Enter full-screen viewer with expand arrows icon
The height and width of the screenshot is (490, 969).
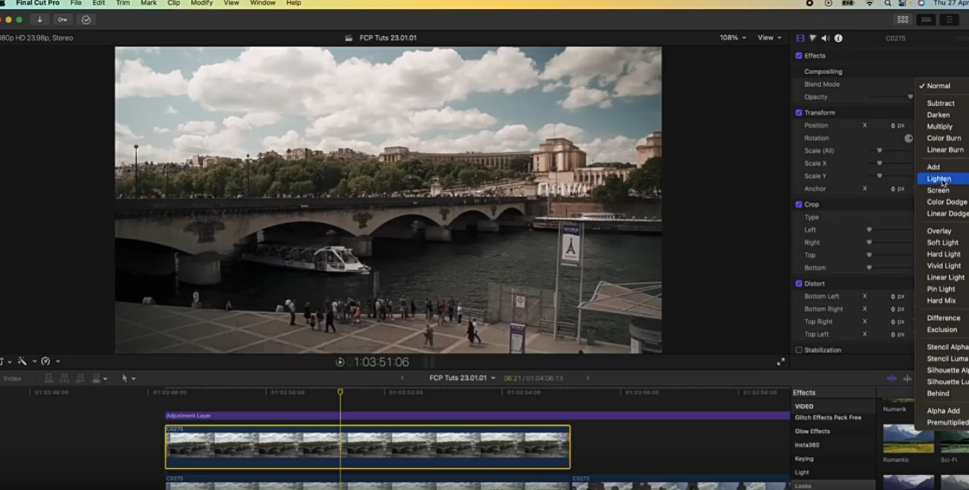[780, 361]
